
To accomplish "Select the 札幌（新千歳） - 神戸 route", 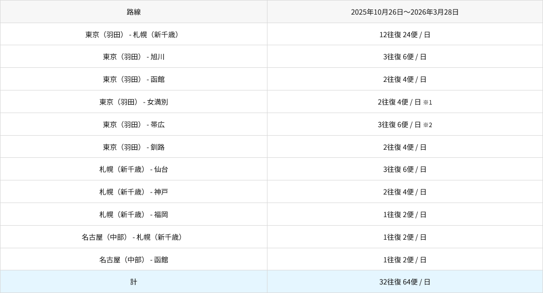I will pos(134,192).
